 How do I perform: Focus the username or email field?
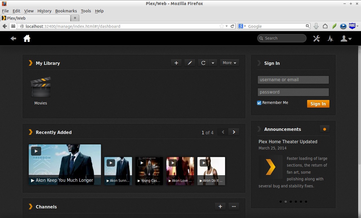click(293, 80)
